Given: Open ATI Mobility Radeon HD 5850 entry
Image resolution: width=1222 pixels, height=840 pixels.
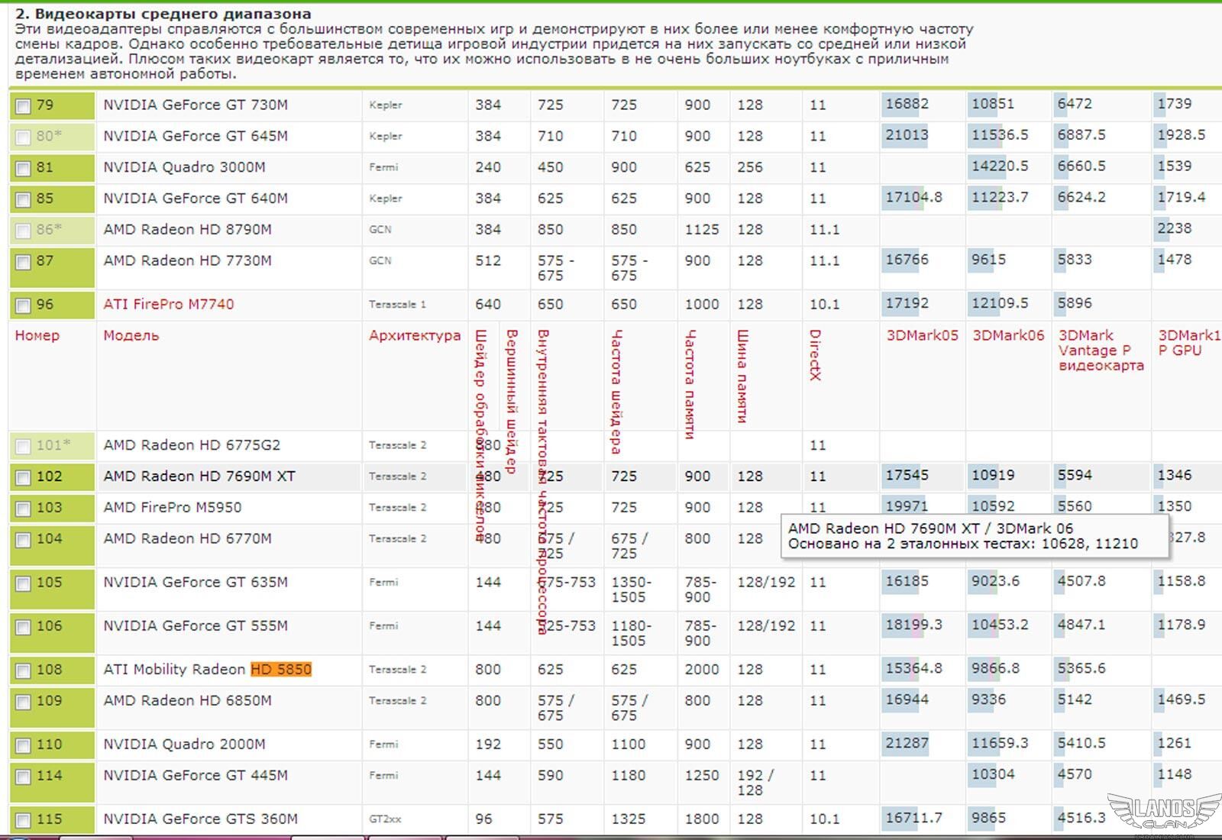Looking at the screenshot, I should point(208,669).
